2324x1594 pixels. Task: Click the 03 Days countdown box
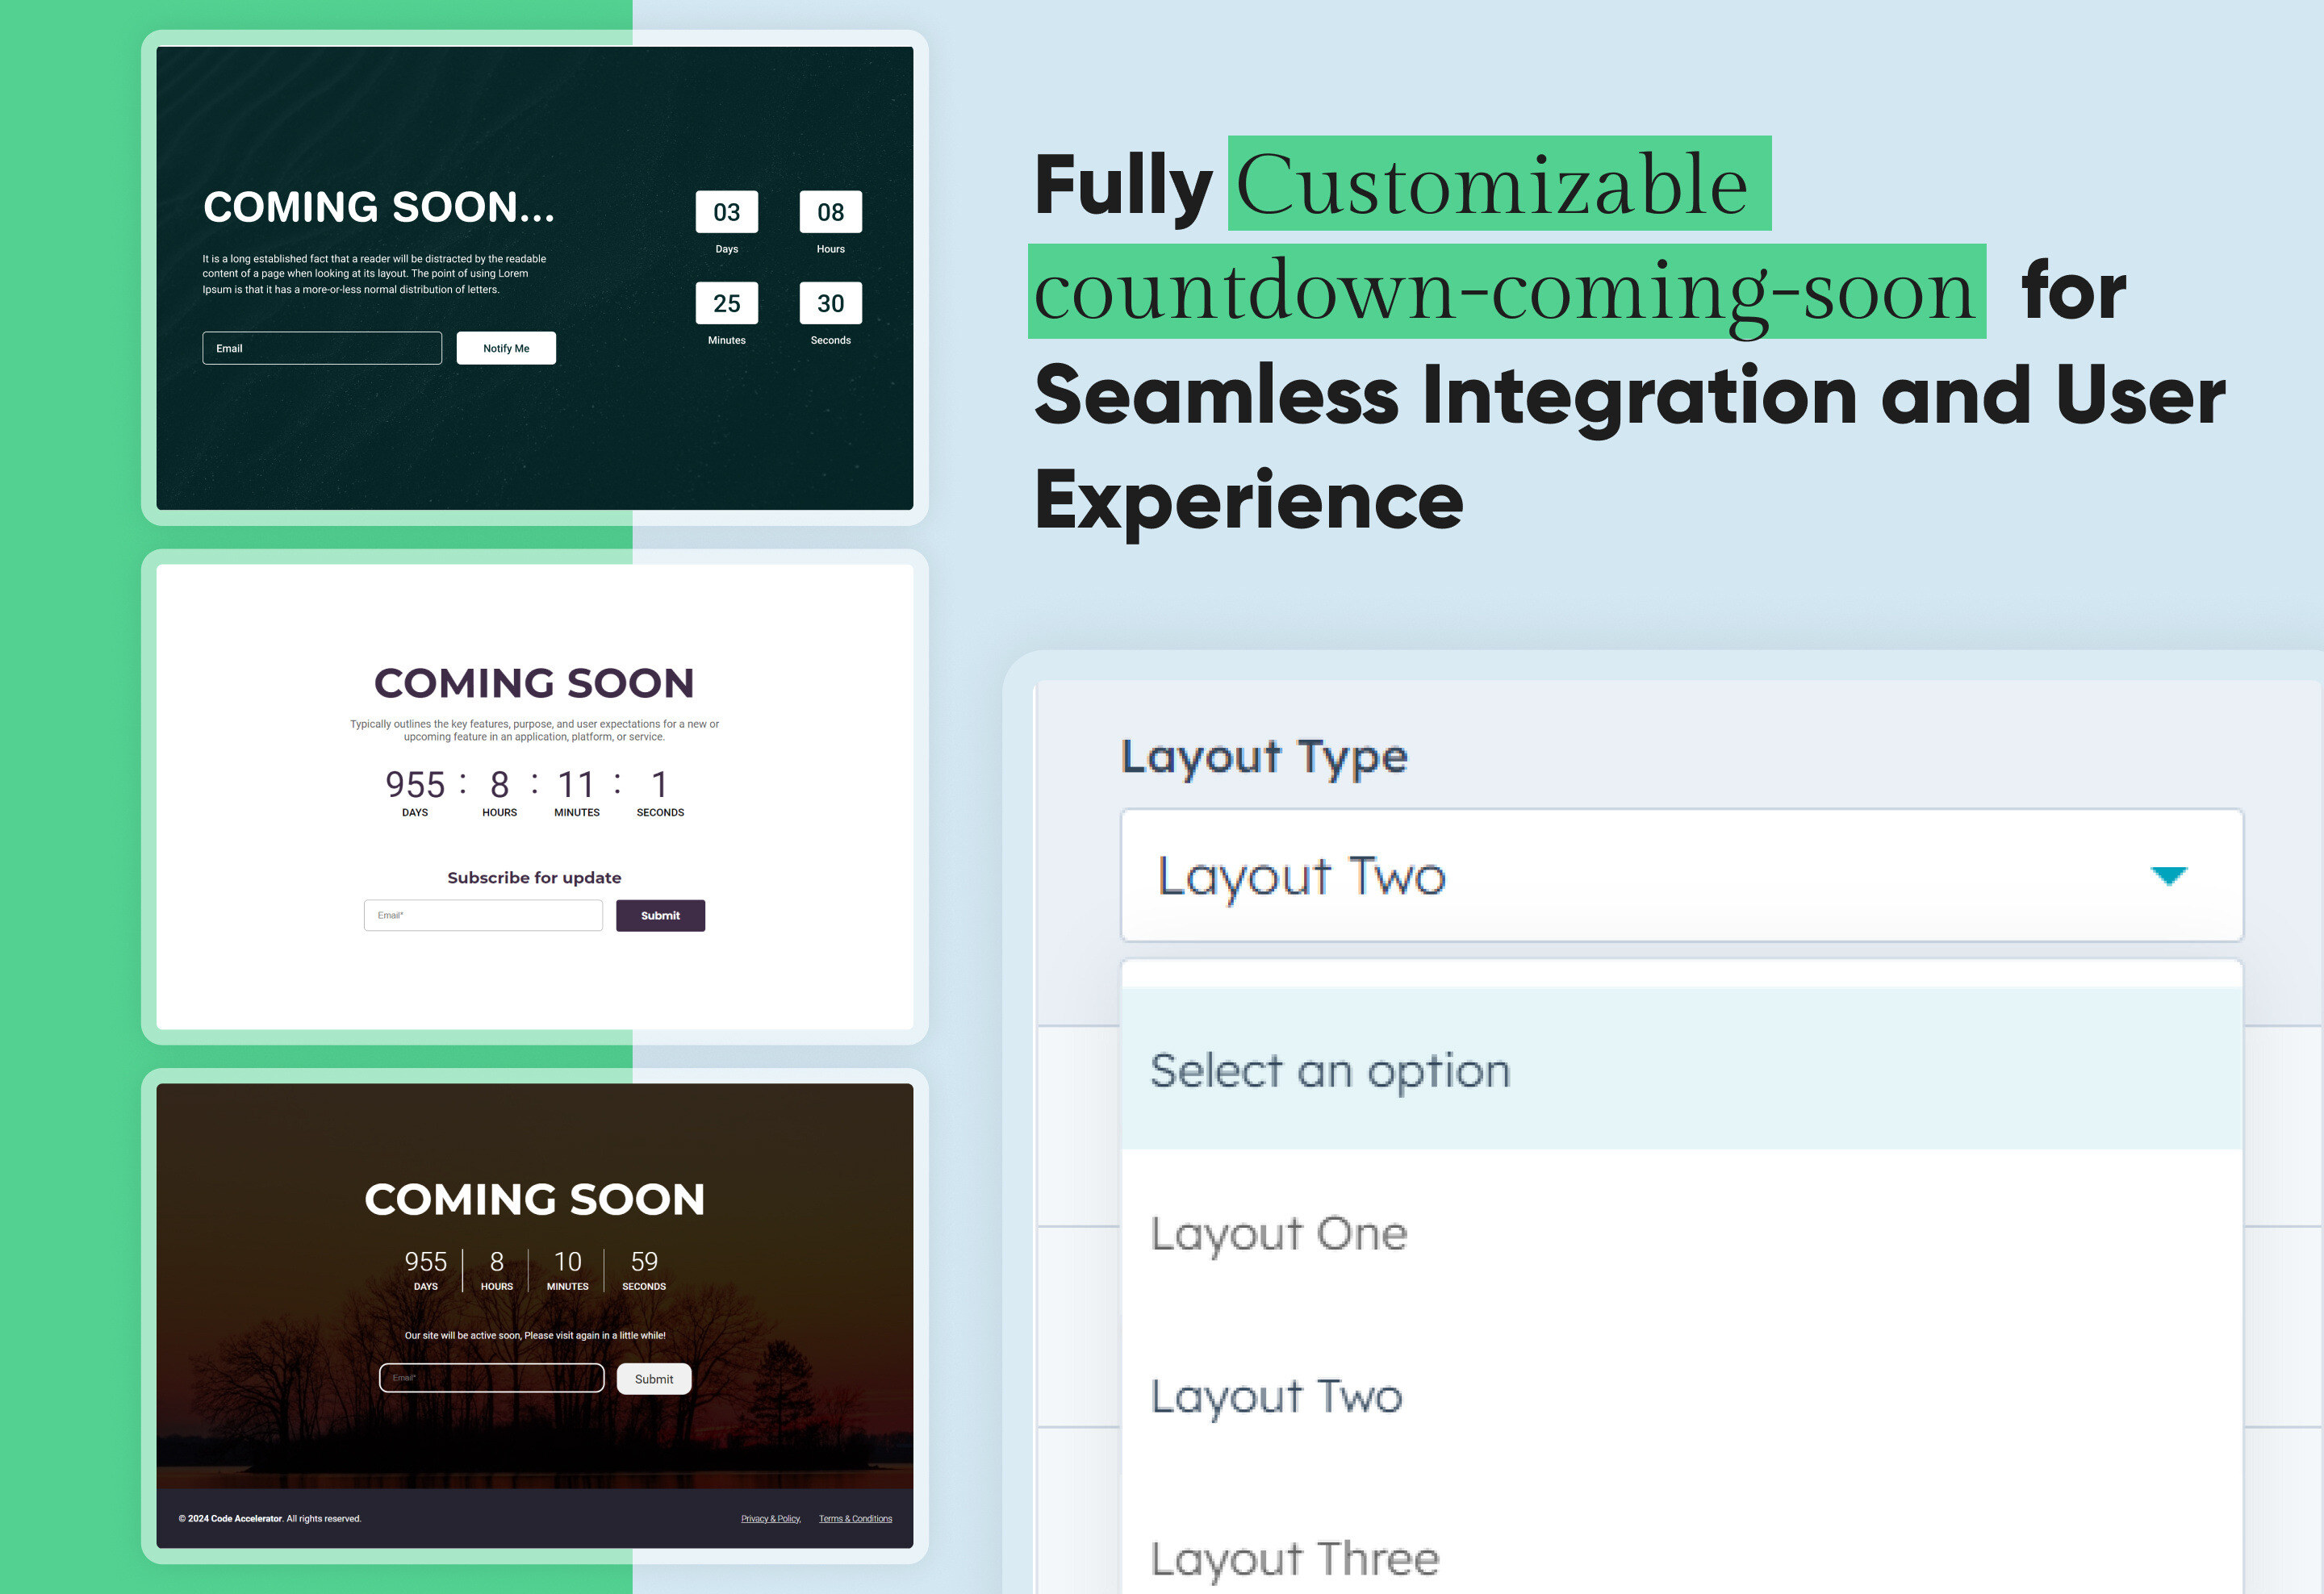pos(727,212)
